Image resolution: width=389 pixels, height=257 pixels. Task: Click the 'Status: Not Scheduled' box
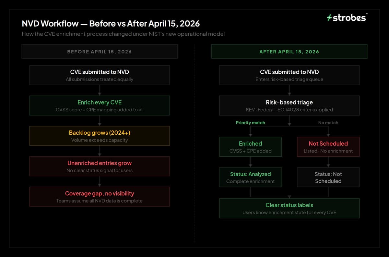[328, 177]
